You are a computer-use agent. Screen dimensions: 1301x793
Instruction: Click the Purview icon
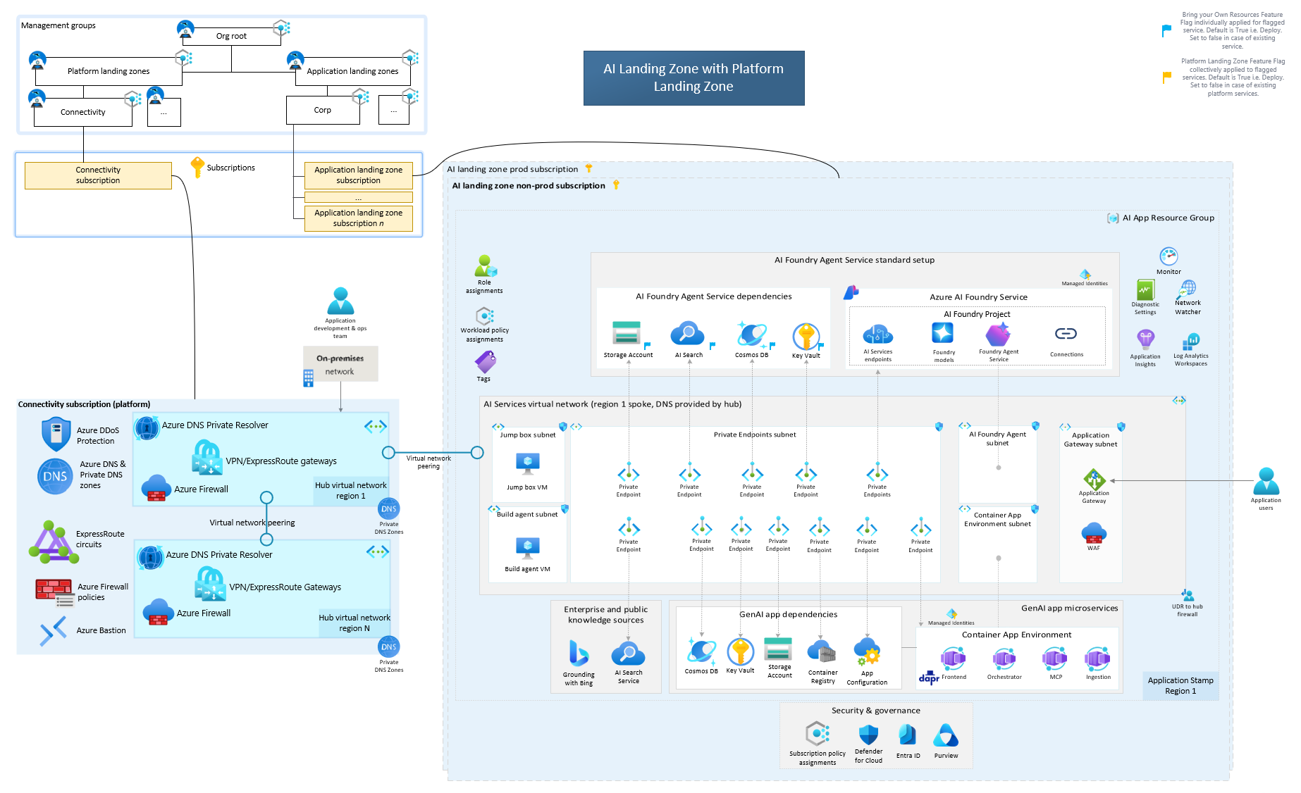click(x=945, y=736)
